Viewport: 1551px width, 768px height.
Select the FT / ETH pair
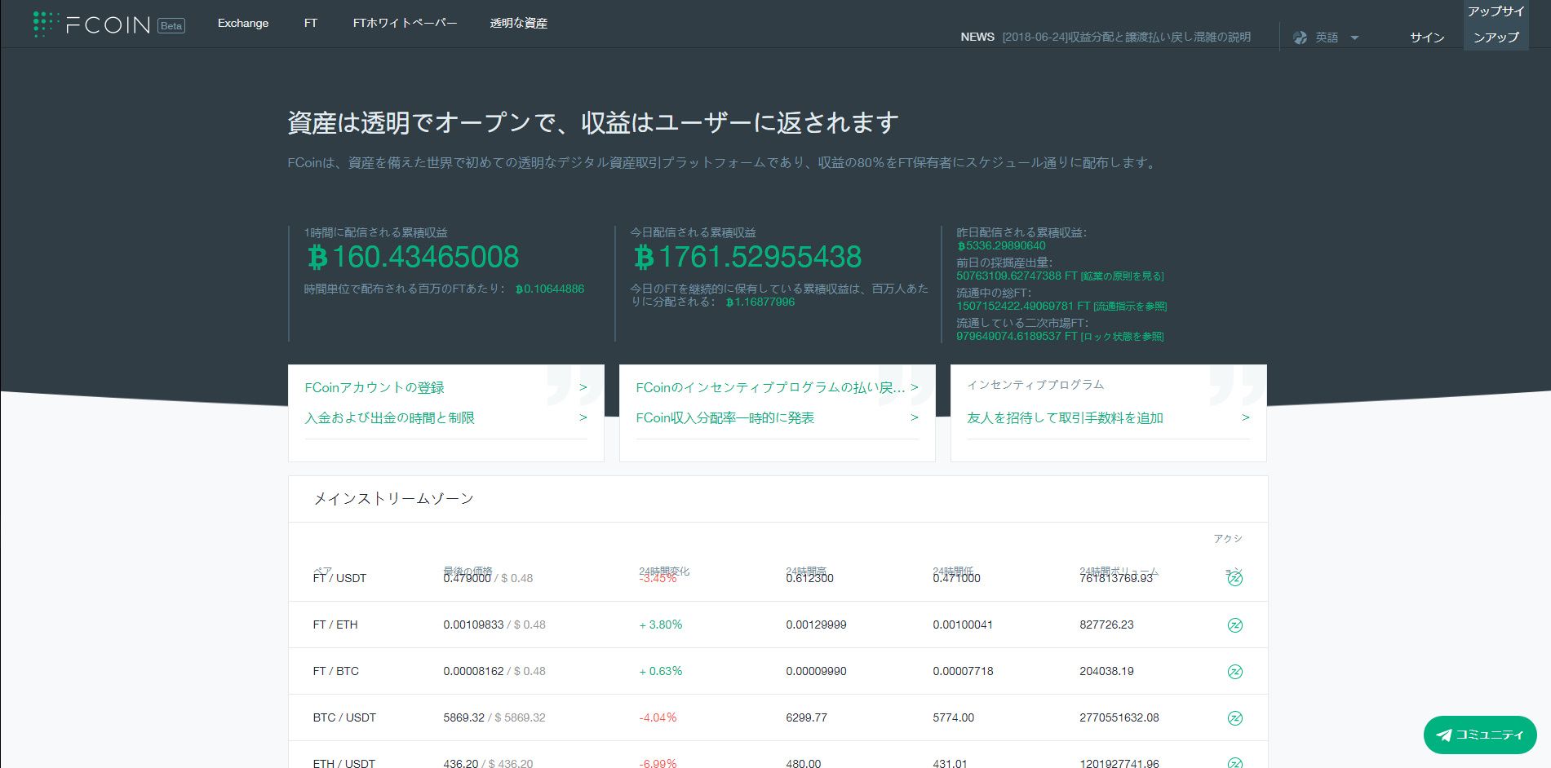(335, 625)
